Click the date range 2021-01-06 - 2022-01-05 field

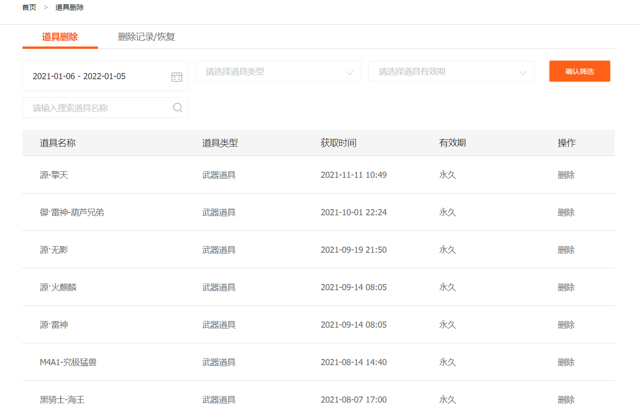coord(105,76)
